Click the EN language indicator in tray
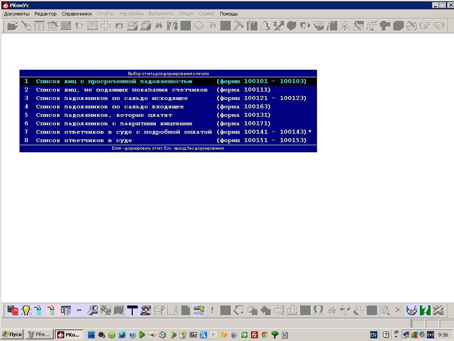454x341 pixels. (x=373, y=334)
